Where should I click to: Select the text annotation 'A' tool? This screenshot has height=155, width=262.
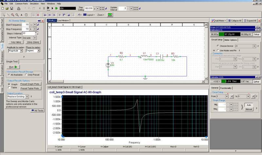click(22, 15)
